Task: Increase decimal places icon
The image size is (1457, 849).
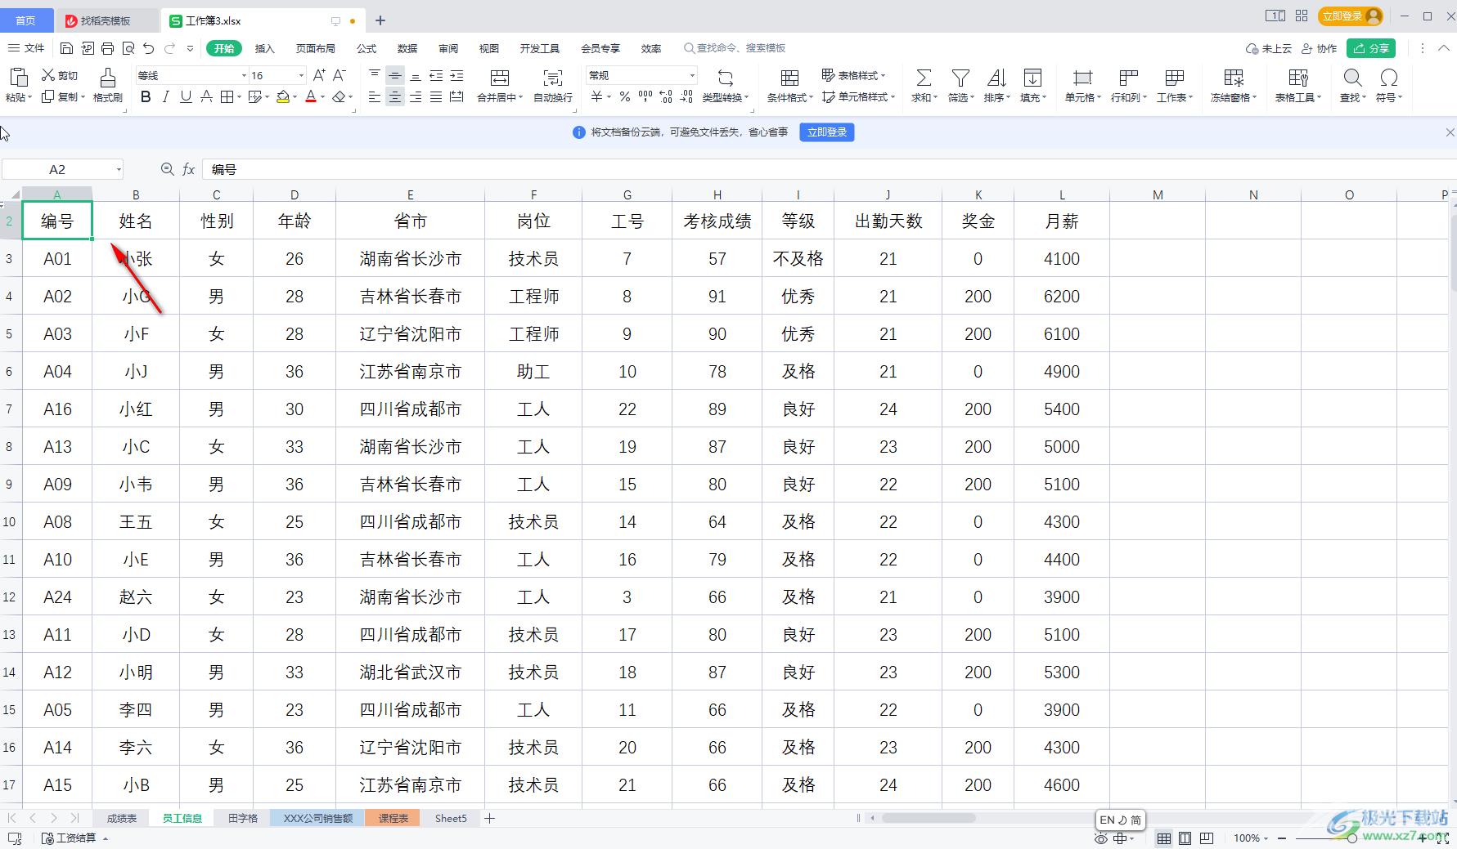Action: 666,97
